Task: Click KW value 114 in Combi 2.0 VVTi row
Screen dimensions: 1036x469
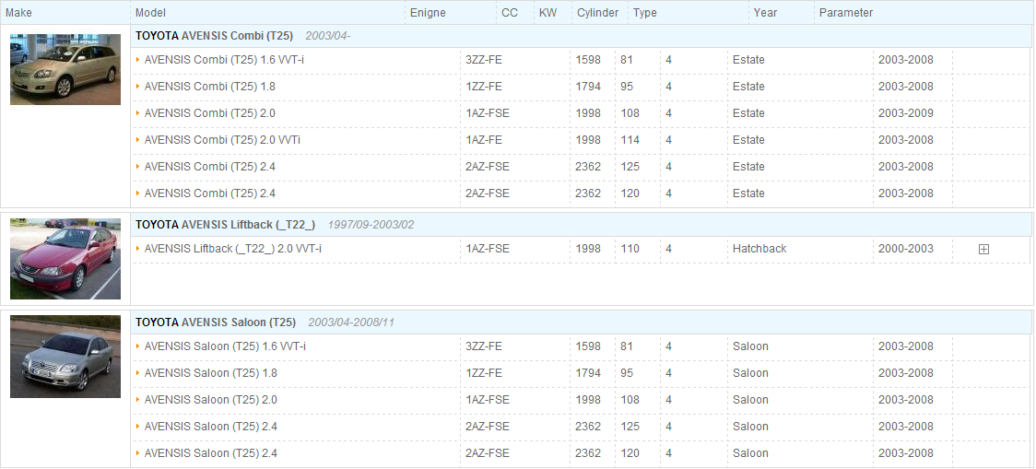Action: point(630,140)
